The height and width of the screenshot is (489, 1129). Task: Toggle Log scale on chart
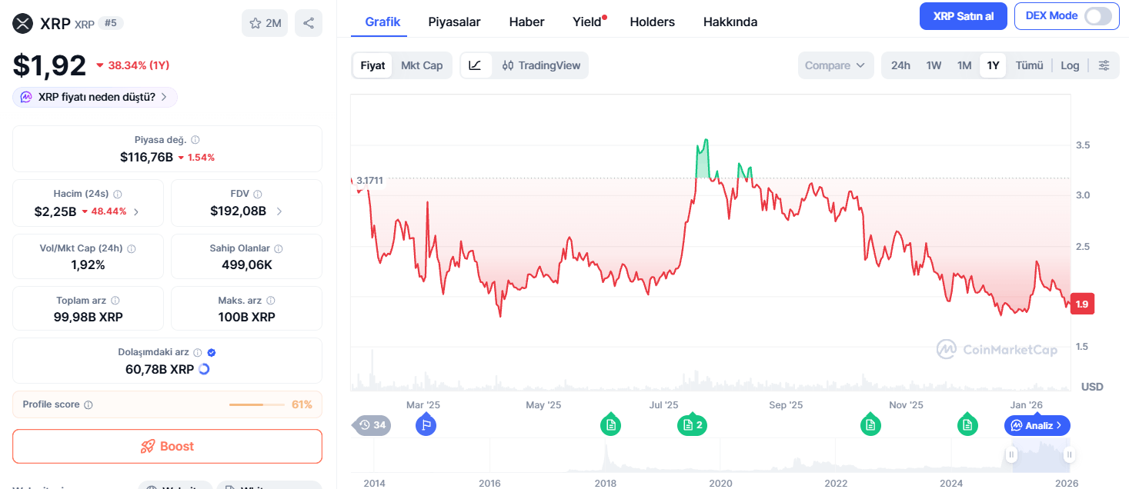(x=1070, y=65)
